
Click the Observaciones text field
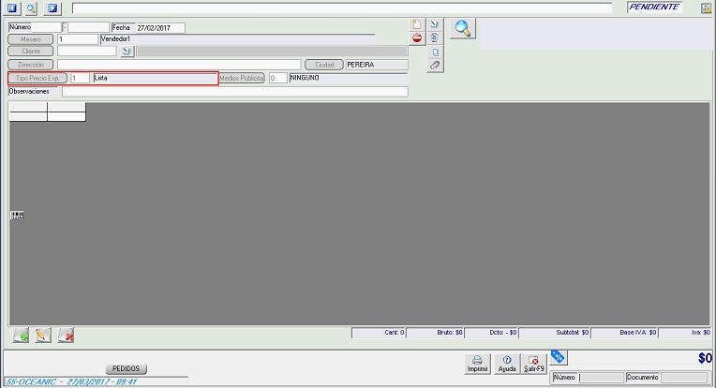pos(234,92)
